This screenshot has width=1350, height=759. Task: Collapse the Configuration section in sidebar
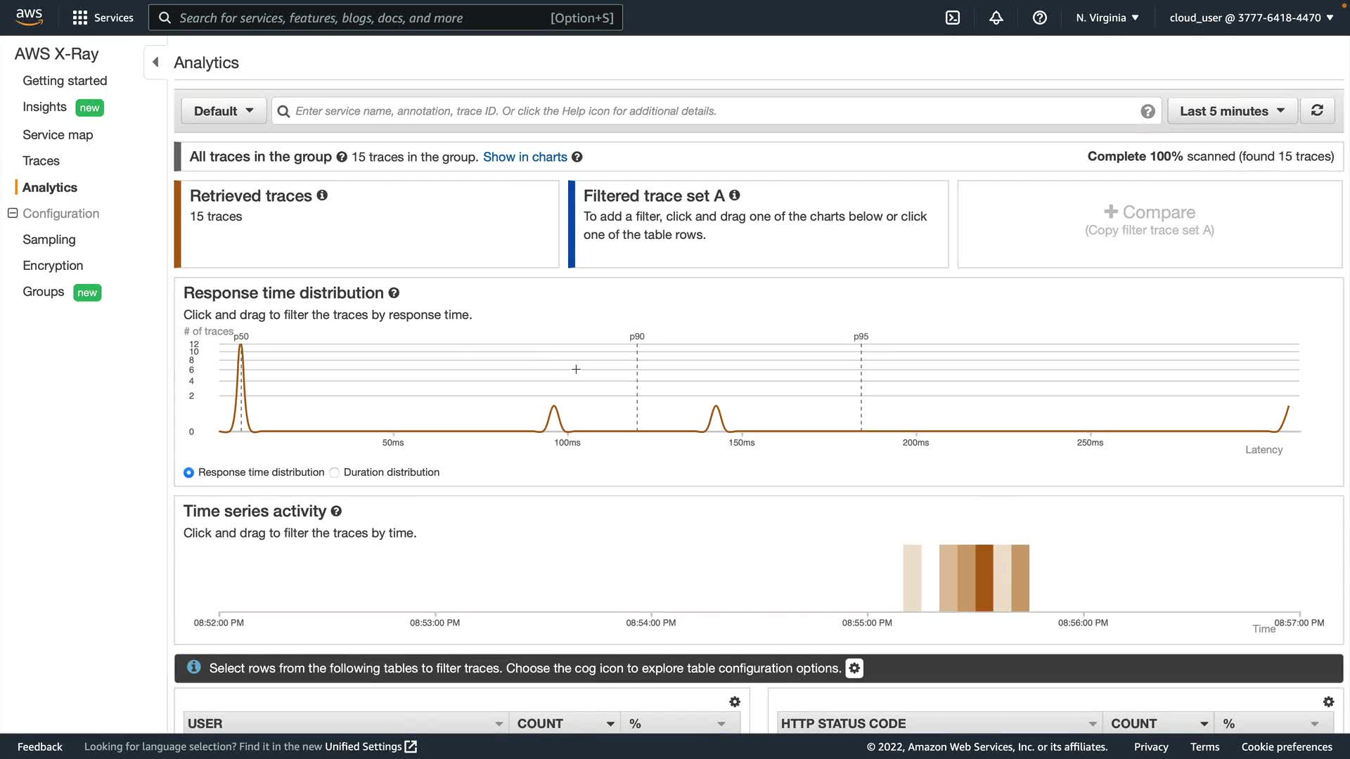13,213
